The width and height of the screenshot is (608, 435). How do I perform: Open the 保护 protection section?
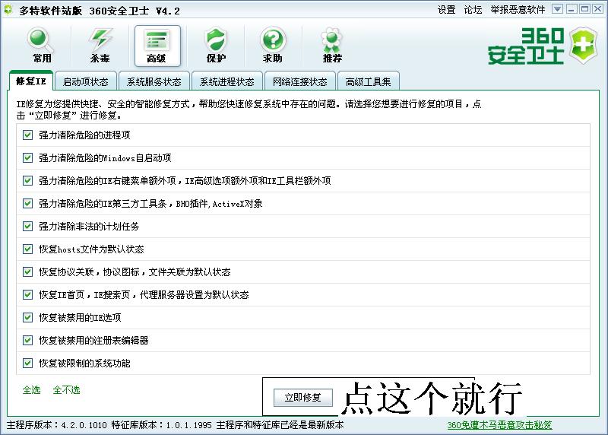point(216,46)
